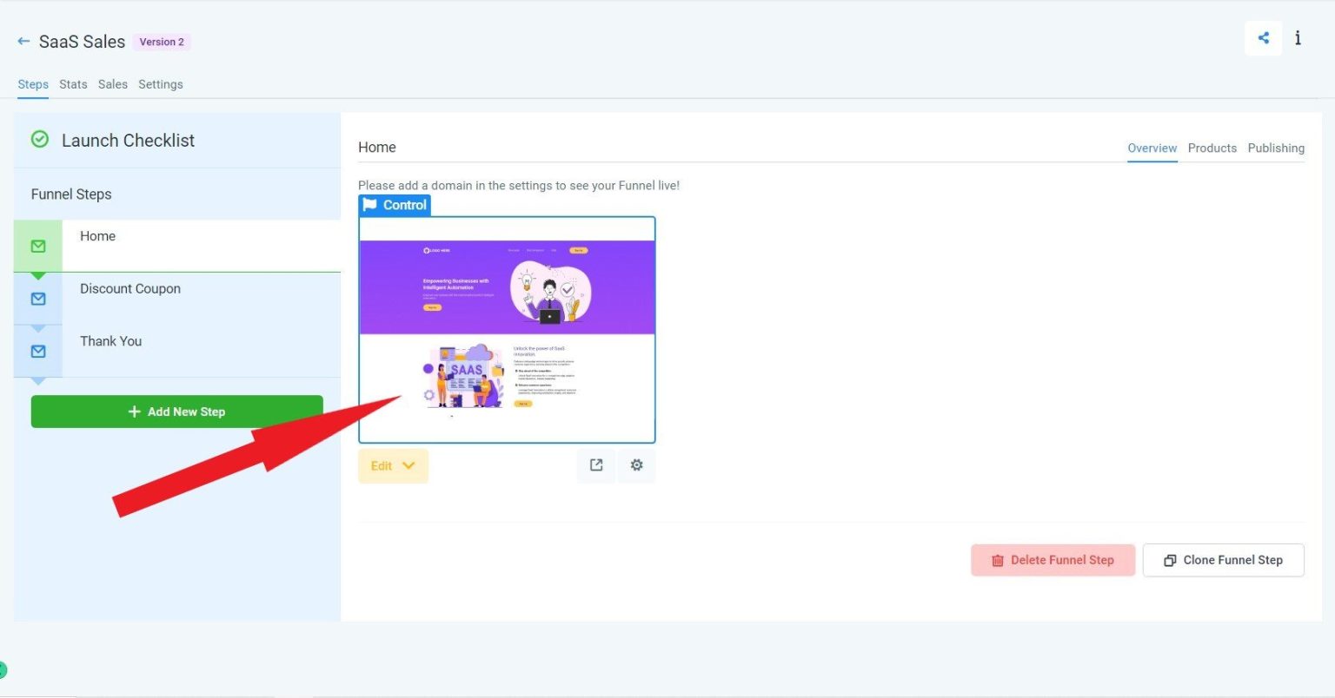Switch to the Stats tab

click(72, 84)
